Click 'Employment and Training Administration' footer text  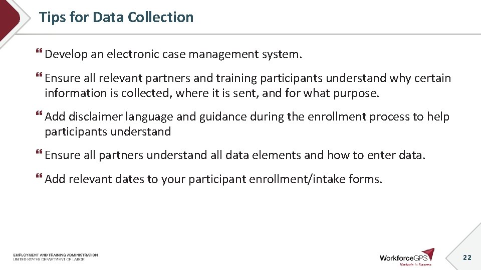point(56,254)
